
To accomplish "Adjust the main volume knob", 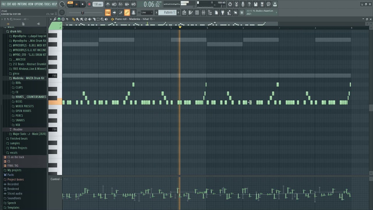I will click(x=62, y=4).
